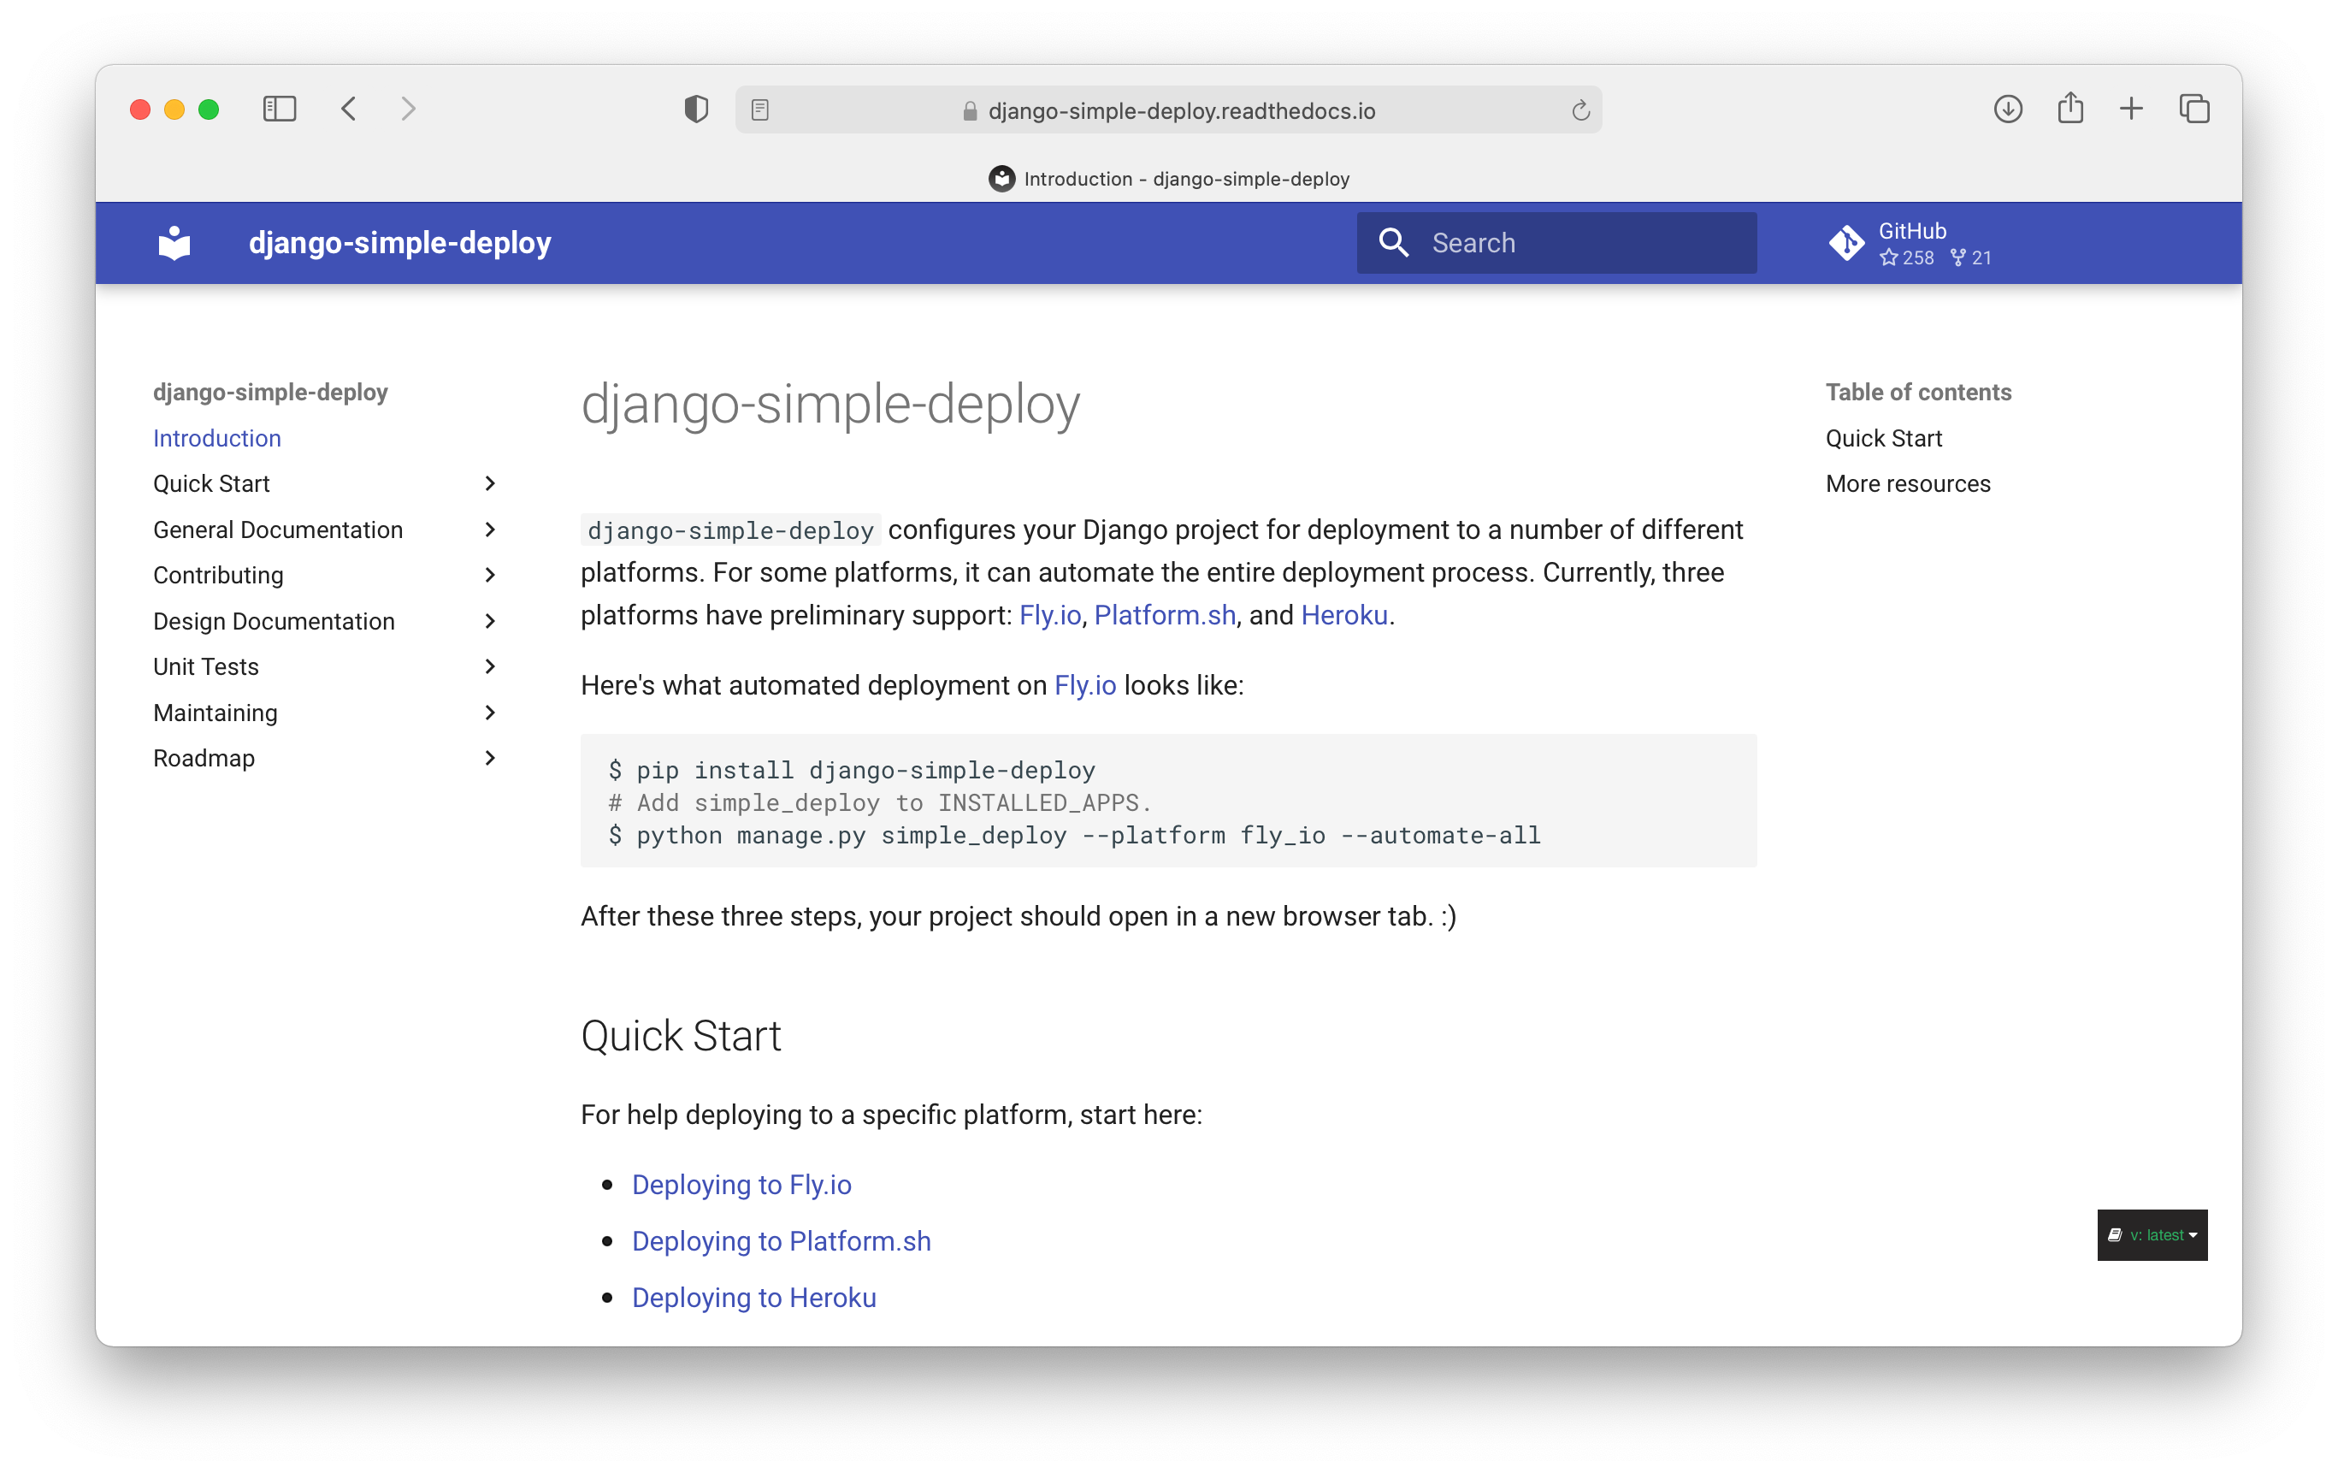This screenshot has height=1473, width=2338.
Task: Open the GitHub repository link
Action: click(x=1910, y=243)
